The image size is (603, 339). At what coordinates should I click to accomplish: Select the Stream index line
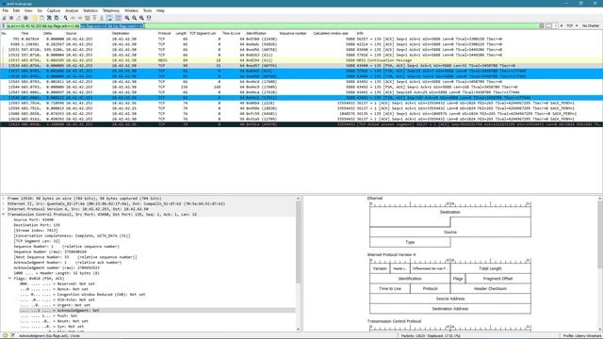click(36, 230)
